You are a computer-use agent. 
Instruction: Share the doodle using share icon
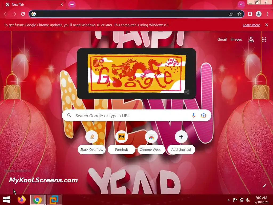(x=187, y=92)
